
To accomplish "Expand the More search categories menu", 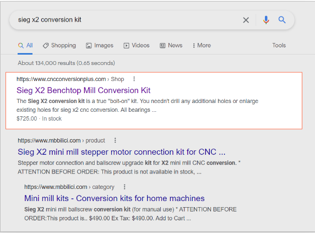I will point(202,45).
